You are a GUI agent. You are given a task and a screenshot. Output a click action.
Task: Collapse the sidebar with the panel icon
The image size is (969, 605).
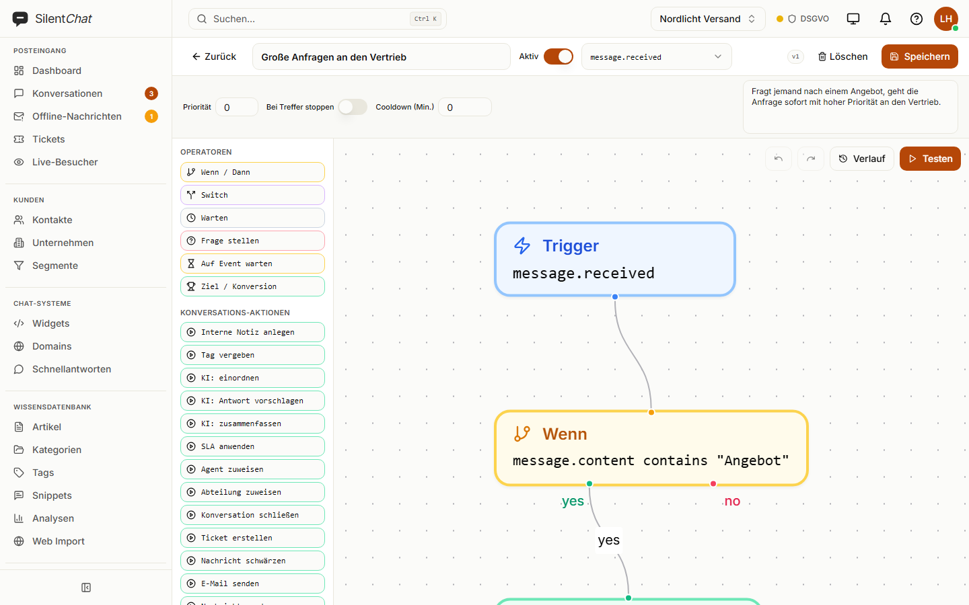pos(86,588)
